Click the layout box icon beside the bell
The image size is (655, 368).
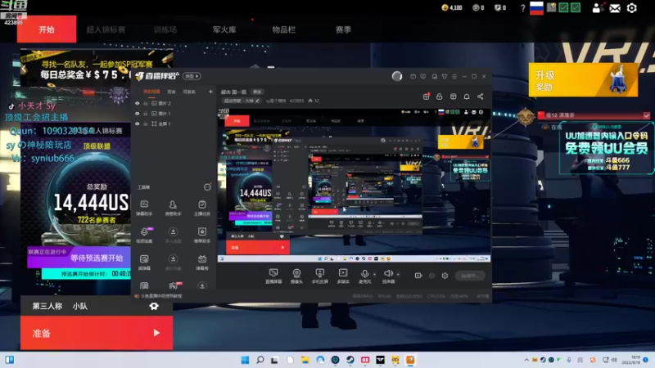454,96
